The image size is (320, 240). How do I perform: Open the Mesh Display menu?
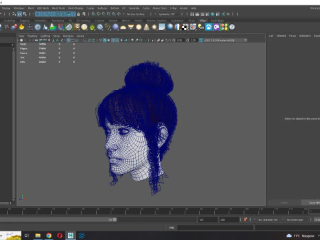click(x=76, y=8)
